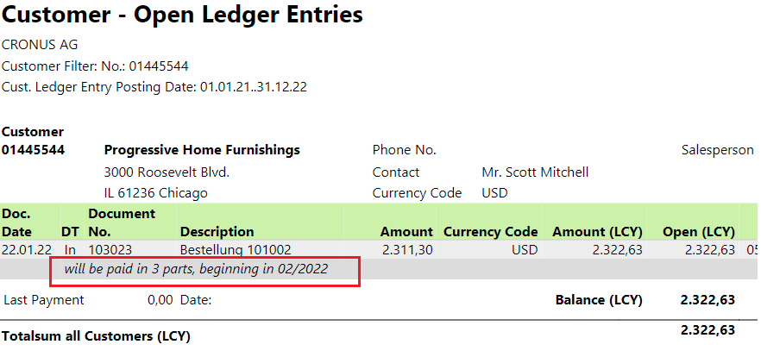Viewport: 761px width, 357px height.
Task: Click the amount 2.311,30 cell
Action: pos(407,250)
